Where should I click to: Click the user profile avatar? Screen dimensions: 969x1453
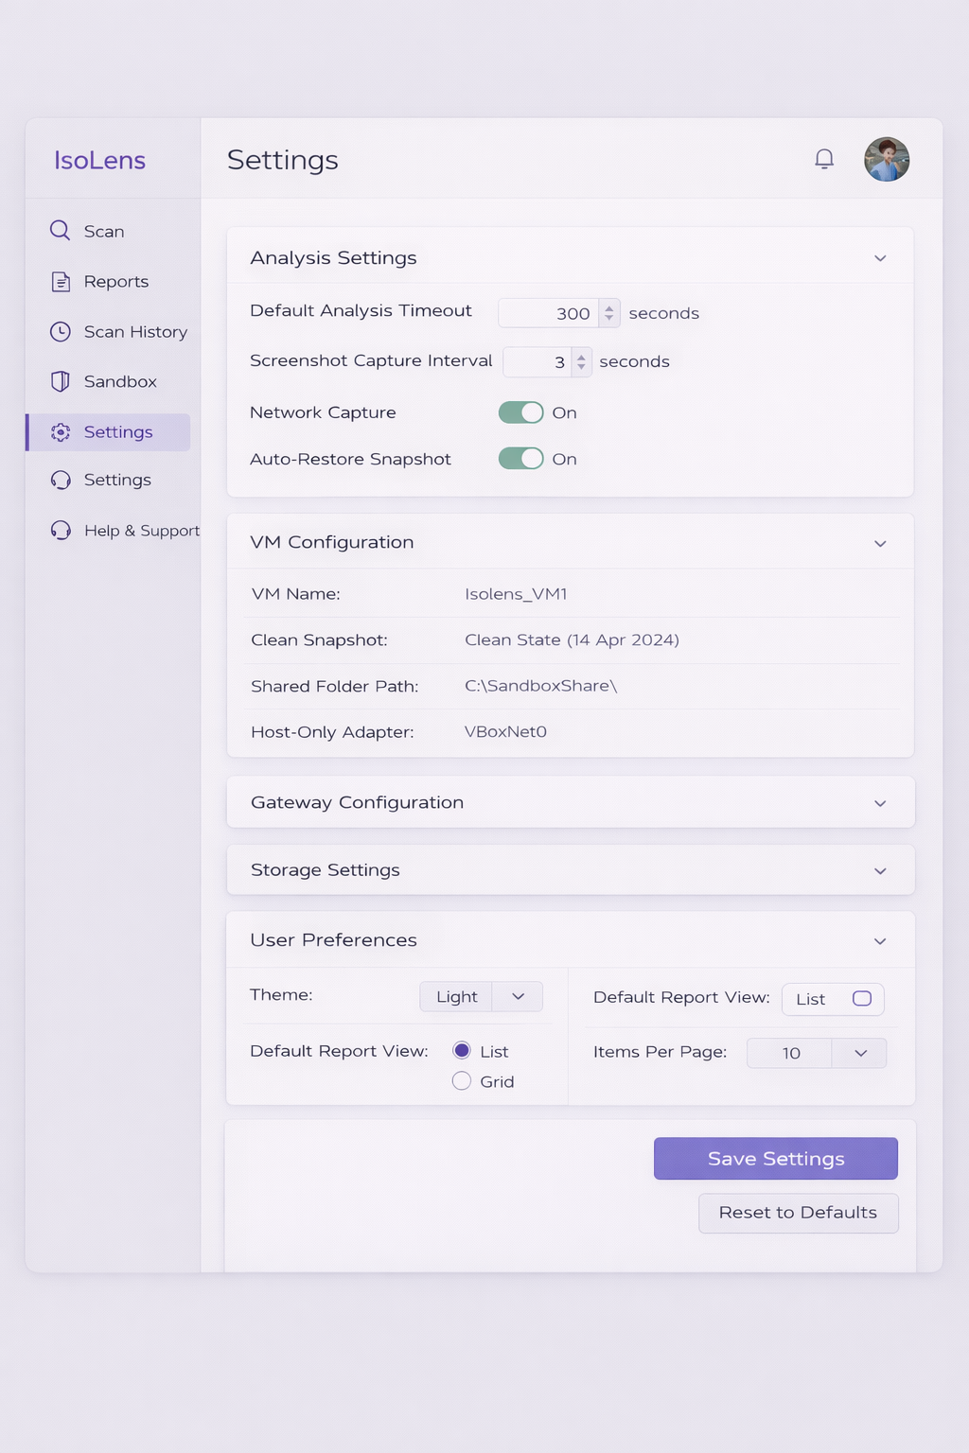886,159
